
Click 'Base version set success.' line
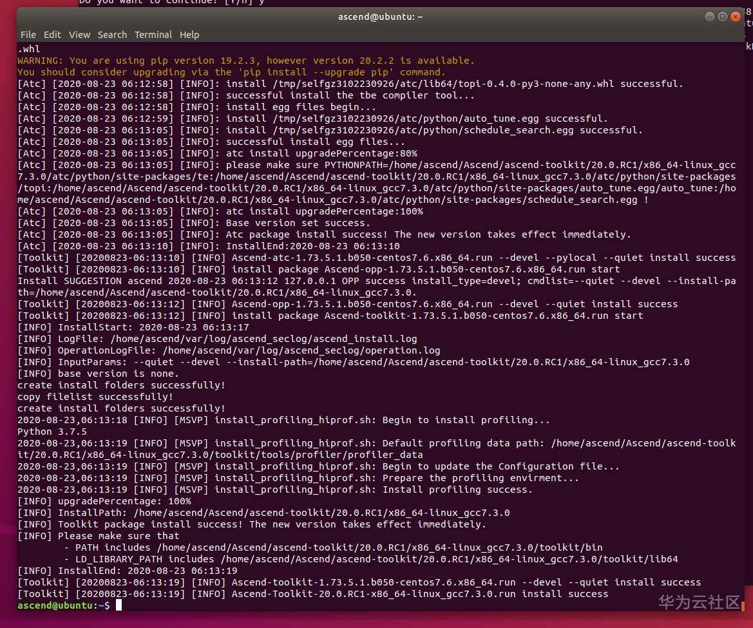[194, 223]
